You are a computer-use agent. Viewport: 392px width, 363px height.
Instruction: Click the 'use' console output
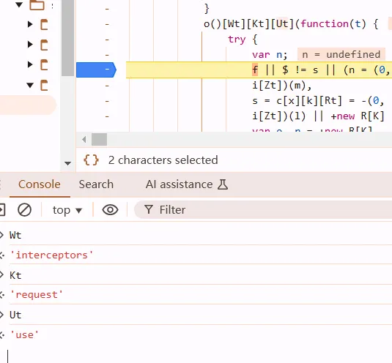[24, 334]
